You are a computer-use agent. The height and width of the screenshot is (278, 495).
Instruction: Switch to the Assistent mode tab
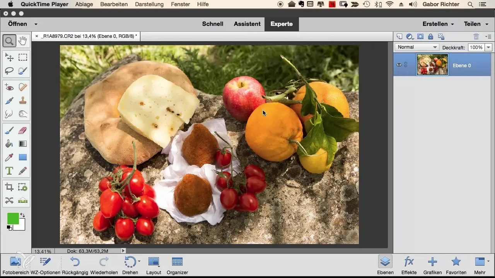(247, 24)
